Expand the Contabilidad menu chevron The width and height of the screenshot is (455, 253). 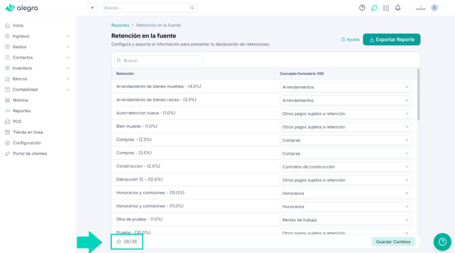pyautogui.click(x=68, y=90)
